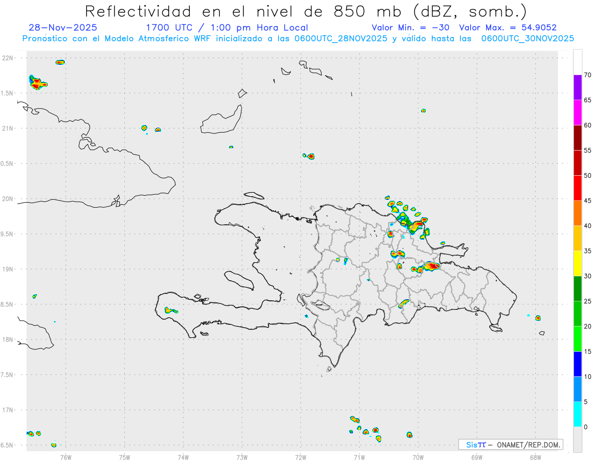This screenshot has height=464, width=601.
Task: Click the '70W' longitude label
Action: (x=418, y=456)
